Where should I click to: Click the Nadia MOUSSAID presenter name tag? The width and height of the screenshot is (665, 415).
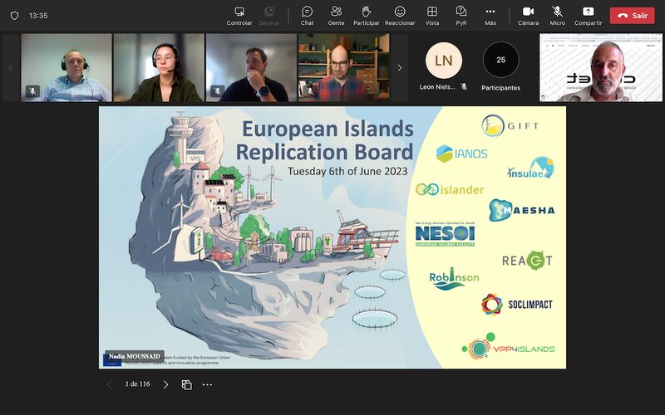(134, 356)
